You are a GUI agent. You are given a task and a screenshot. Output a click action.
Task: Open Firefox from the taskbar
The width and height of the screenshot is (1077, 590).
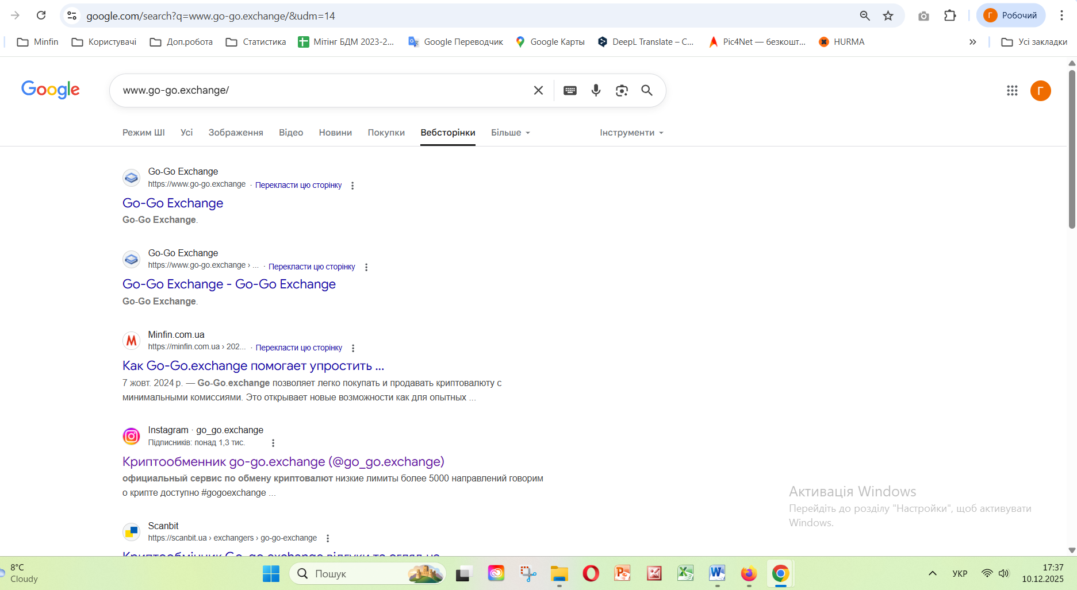click(x=749, y=573)
